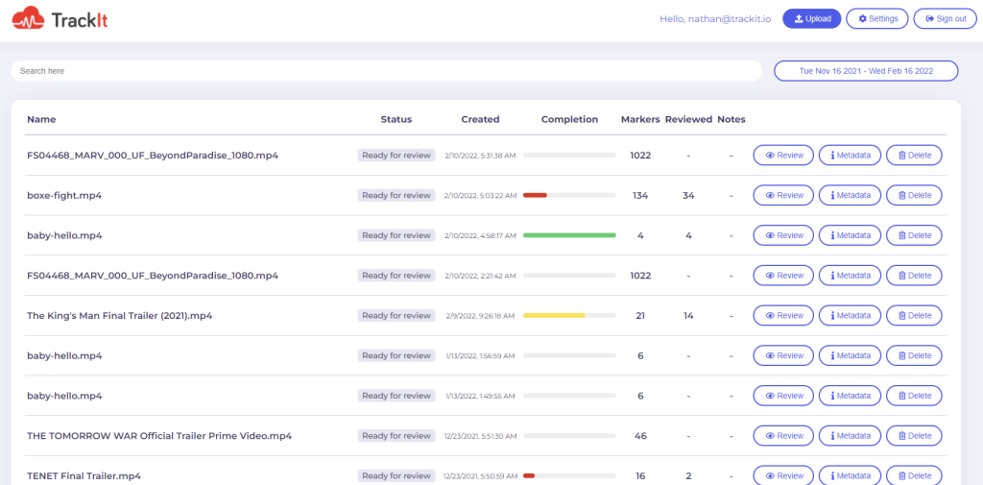Click the TrackIt cloud logo
Viewport: 983px width, 485px height.
[60, 20]
